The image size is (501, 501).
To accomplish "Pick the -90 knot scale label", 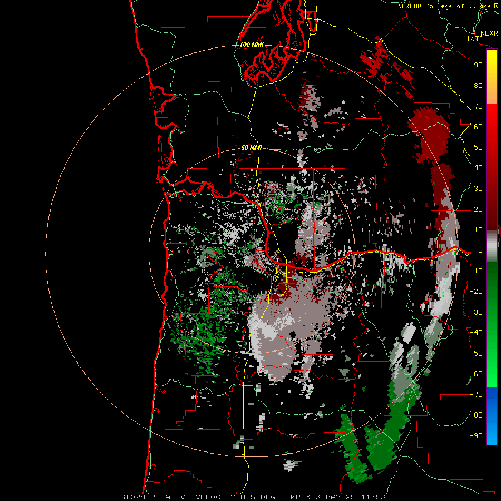I will tap(476, 436).
